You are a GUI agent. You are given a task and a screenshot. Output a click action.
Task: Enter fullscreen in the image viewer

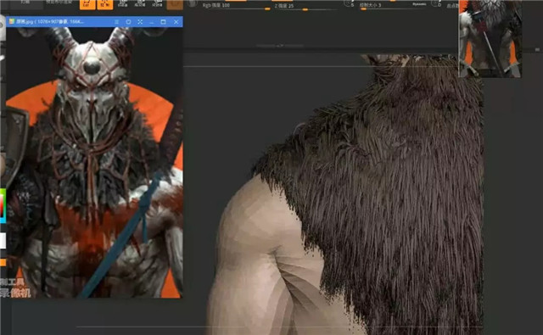(x=140, y=22)
